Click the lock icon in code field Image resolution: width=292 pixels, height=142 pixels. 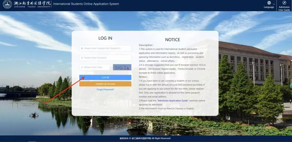click(82, 67)
